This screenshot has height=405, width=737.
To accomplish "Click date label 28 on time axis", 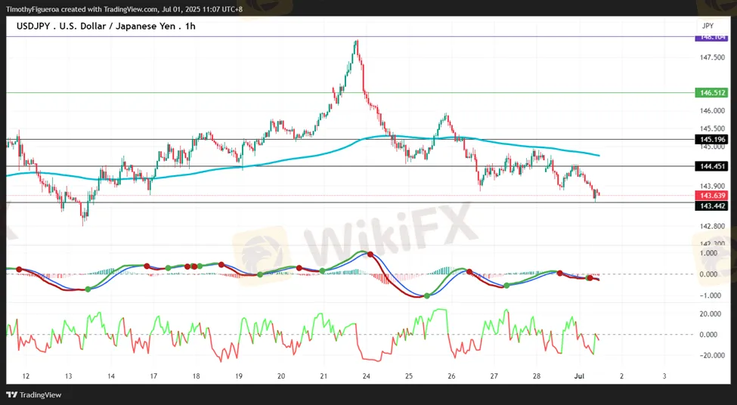I will [x=537, y=376].
